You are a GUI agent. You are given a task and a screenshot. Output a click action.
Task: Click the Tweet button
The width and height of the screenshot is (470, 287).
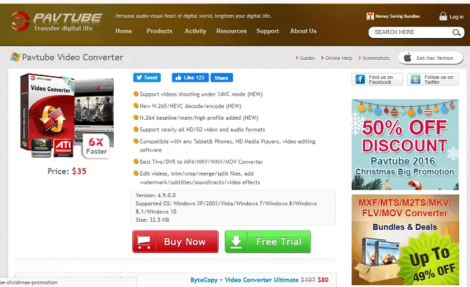[147, 78]
